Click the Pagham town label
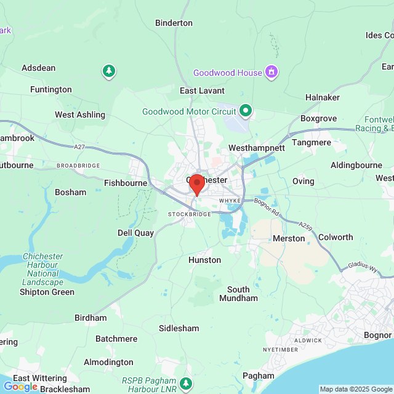The height and width of the screenshot is (394, 394). point(259,376)
